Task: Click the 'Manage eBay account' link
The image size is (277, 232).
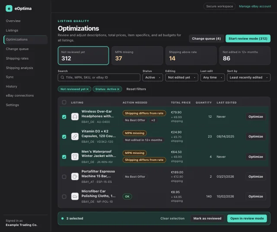Action: (x=255, y=6)
